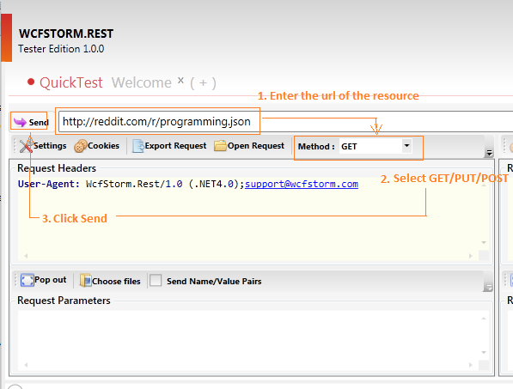Add a new tab with ( + )
This screenshot has height=389, width=513.
(x=203, y=83)
